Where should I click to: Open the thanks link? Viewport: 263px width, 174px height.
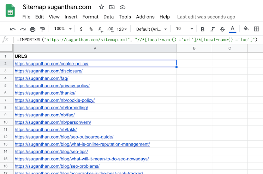(45, 93)
